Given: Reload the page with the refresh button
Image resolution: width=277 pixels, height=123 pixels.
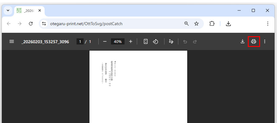Looking at the screenshot, I should [31, 24].
